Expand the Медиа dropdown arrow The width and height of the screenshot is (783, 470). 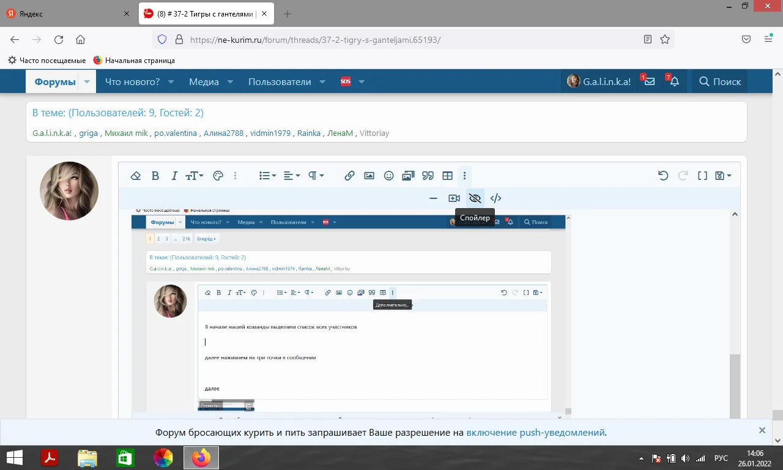click(x=231, y=81)
